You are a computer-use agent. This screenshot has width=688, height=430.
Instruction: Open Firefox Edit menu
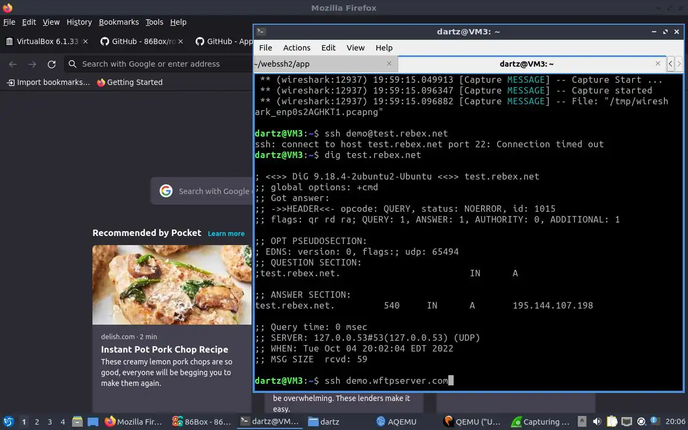click(29, 22)
